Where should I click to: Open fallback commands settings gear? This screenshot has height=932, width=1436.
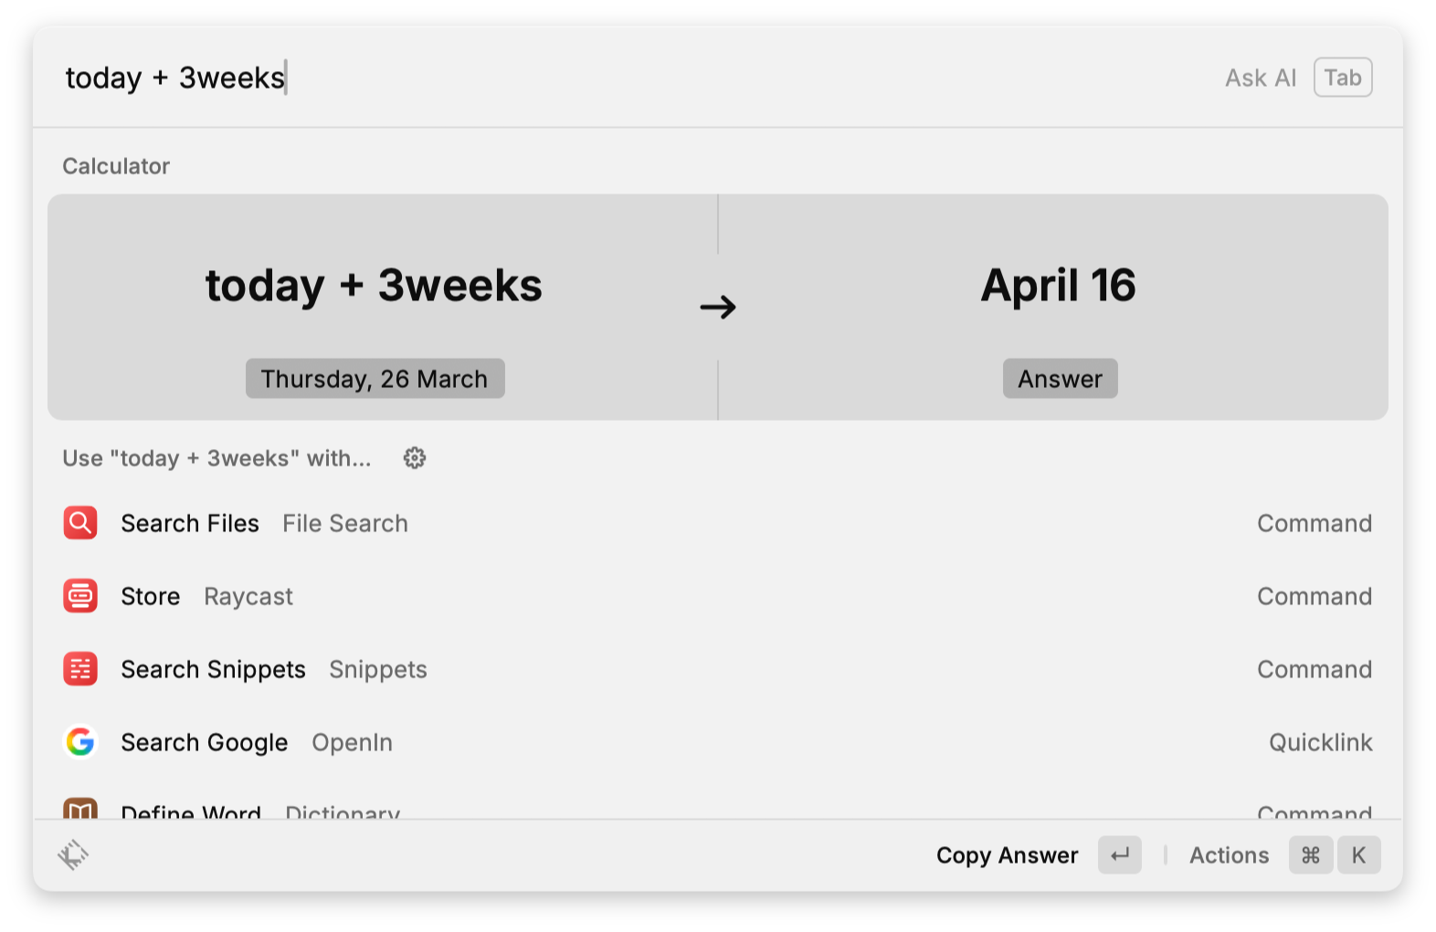pyautogui.click(x=415, y=458)
